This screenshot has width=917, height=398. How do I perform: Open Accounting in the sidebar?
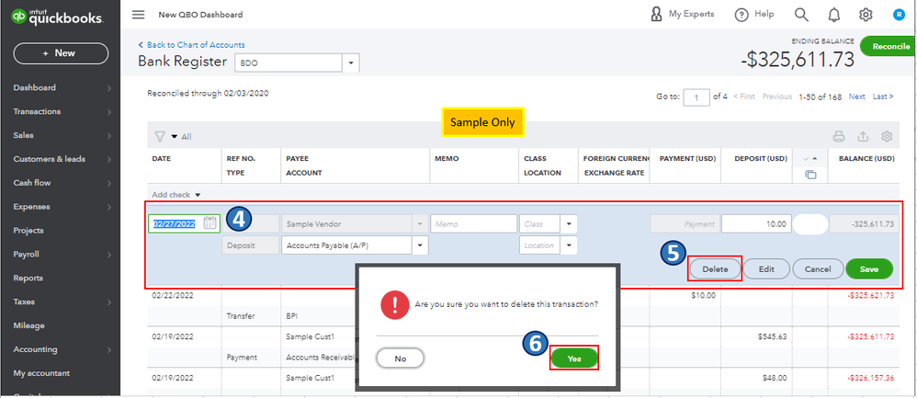click(x=35, y=349)
